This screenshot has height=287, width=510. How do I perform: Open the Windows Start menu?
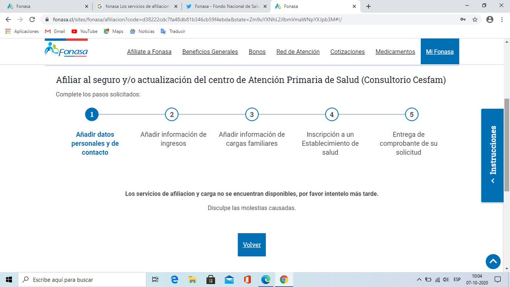pyautogui.click(x=9, y=279)
